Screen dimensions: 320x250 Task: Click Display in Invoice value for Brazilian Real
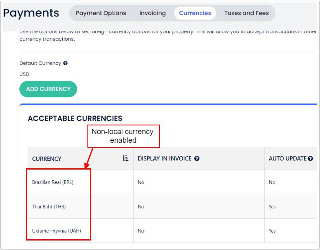coord(141,182)
